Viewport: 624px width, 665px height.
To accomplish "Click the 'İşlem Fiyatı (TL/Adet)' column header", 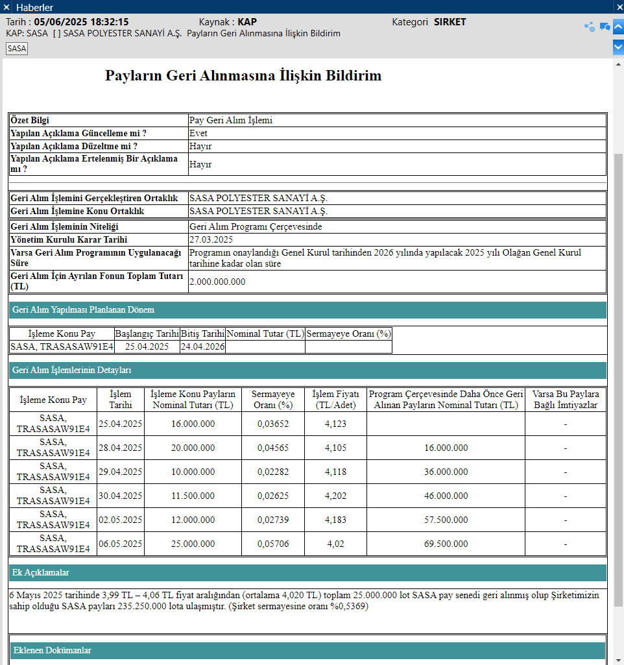I will tap(336, 400).
